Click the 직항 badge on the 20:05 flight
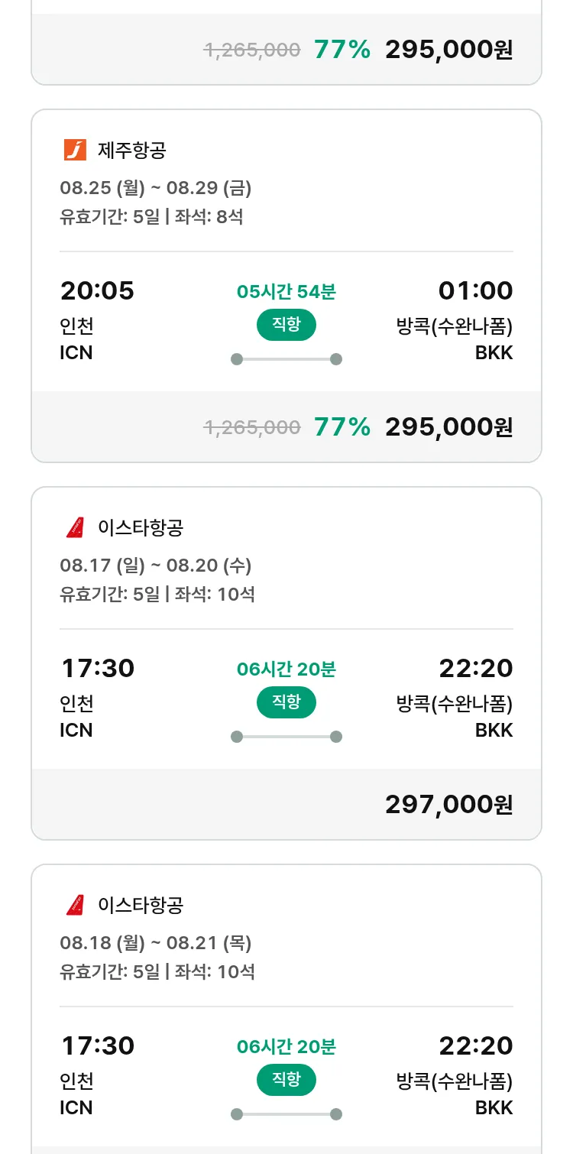The image size is (573, 1154). pyautogui.click(x=286, y=325)
